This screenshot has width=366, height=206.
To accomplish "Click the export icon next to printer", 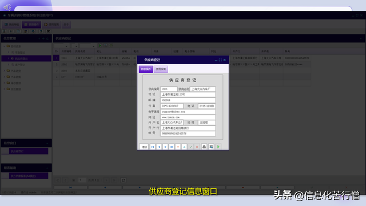I will click(x=211, y=147).
